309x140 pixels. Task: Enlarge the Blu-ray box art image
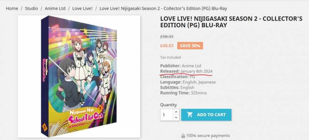[x=79, y=76]
